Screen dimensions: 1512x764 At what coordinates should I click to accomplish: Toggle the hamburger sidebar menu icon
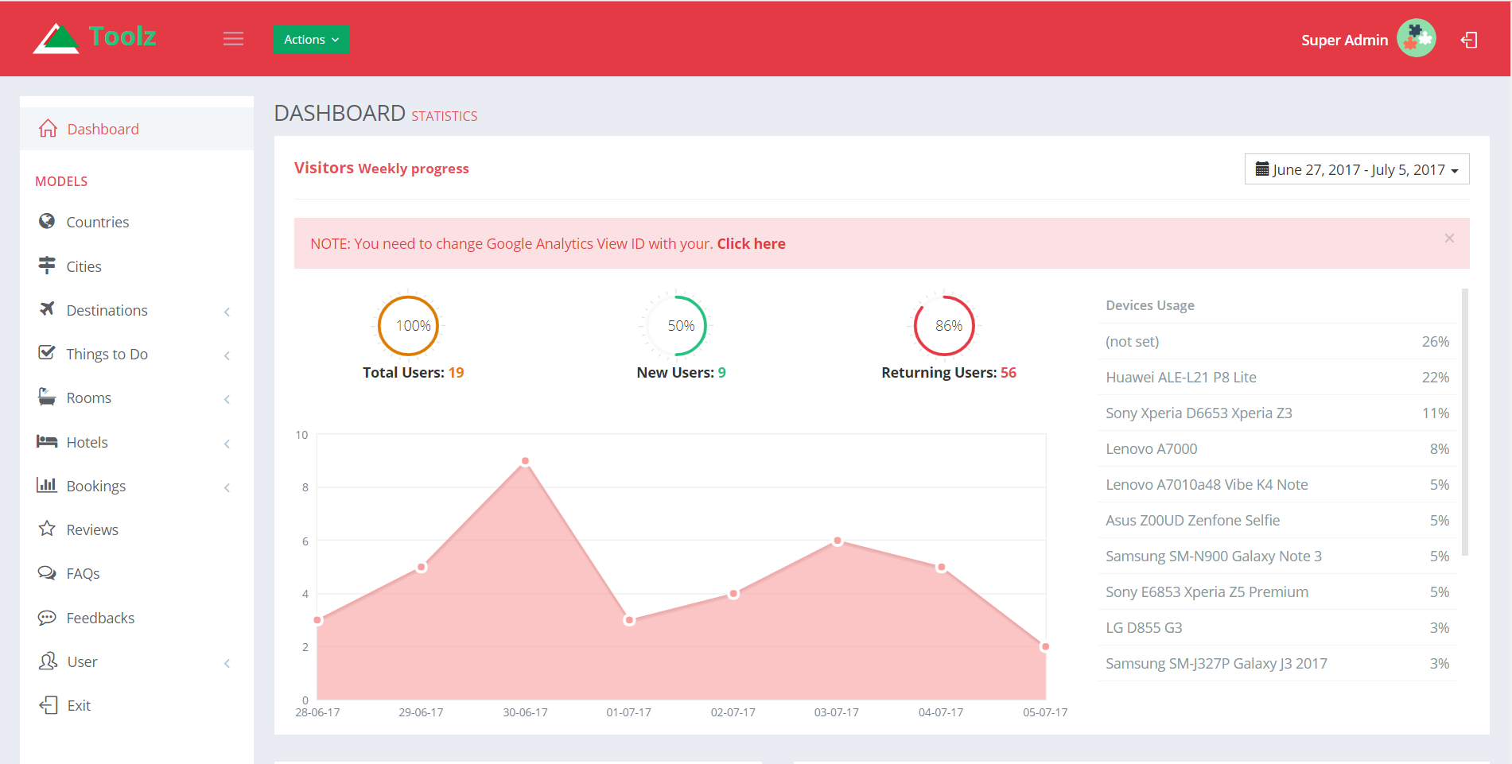point(233,39)
